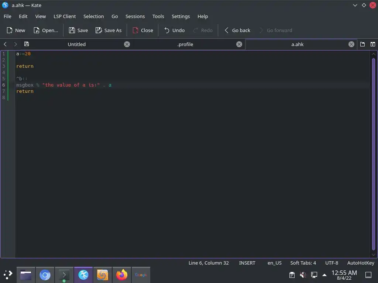378x283 pixels.
Task: Switch to previous tab with left arrow
Action: point(5,44)
